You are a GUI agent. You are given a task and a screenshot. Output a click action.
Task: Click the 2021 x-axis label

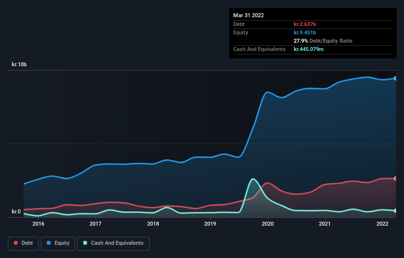click(x=325, y=224)
